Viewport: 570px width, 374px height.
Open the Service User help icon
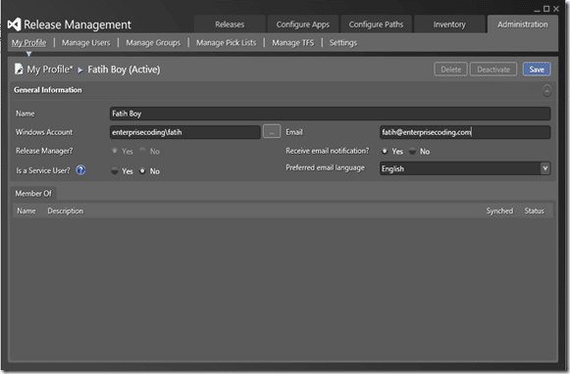[x=80, y=169]
